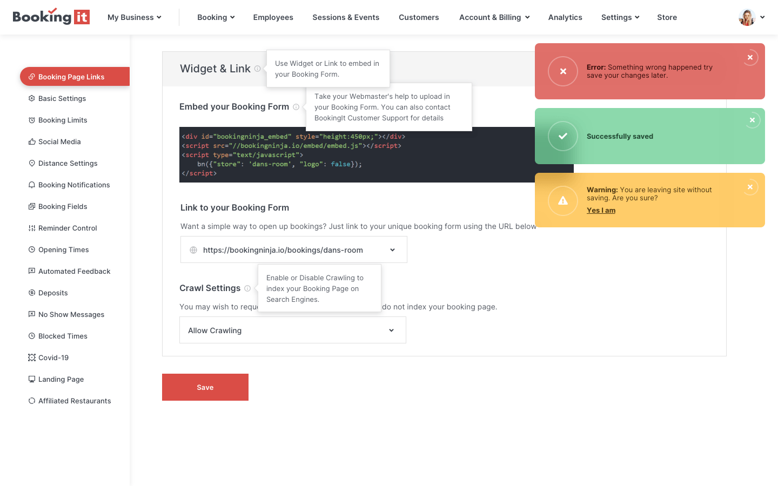Open Deposits section
This screenshot has height=486, width=778.
(53, 293)
